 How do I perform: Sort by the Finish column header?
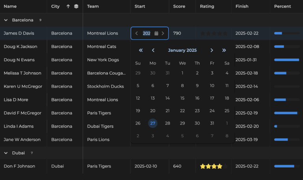click(x=242, y=6)
